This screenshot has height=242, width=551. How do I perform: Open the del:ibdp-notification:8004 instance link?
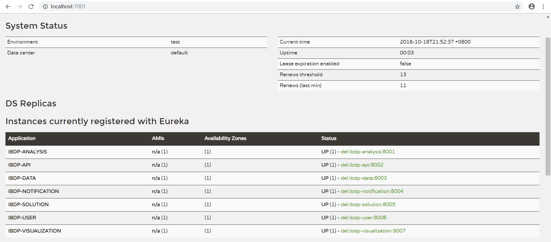point(372,191)
